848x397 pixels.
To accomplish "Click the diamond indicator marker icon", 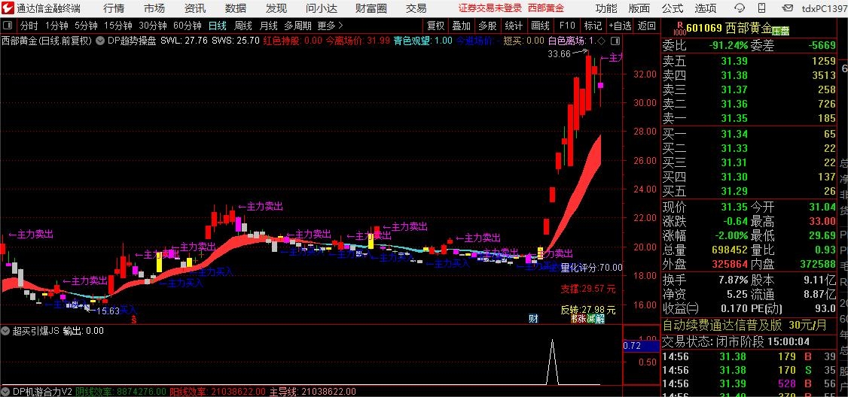I will pos(601,41).
